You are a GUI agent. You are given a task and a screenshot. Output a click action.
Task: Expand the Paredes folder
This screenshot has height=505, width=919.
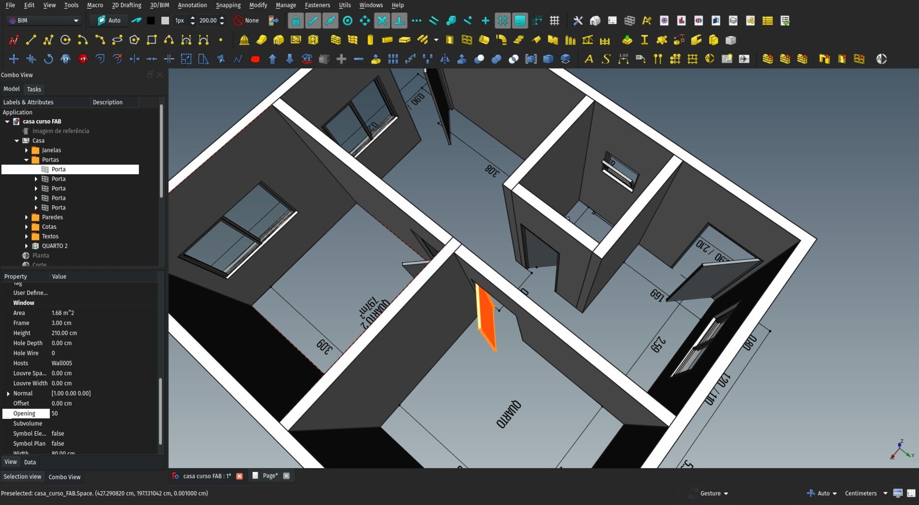[x=26, y=217]
